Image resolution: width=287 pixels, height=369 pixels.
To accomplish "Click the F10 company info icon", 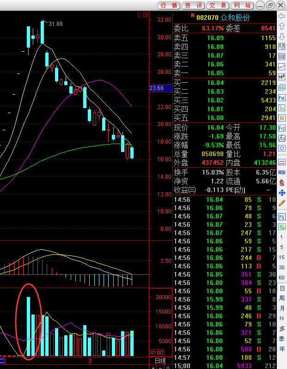I will 282,97.
